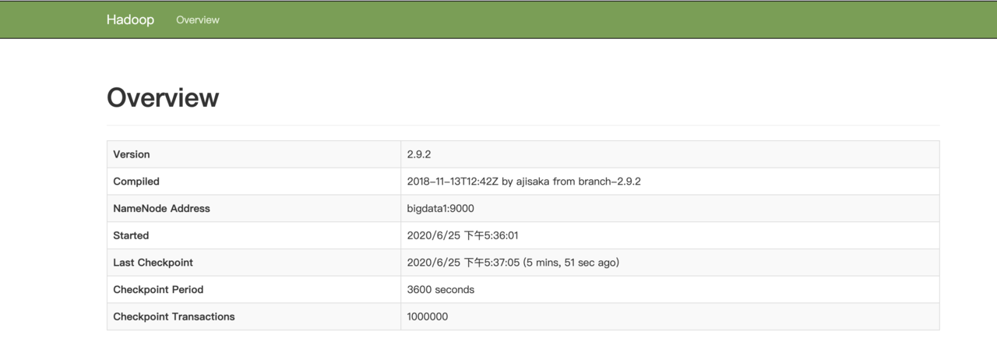Select the Checkpoint Transactions label
Screen dimensions: 997x364
(174, 316)
